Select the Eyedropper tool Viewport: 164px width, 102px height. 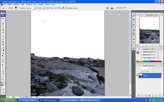coord(3,74)
